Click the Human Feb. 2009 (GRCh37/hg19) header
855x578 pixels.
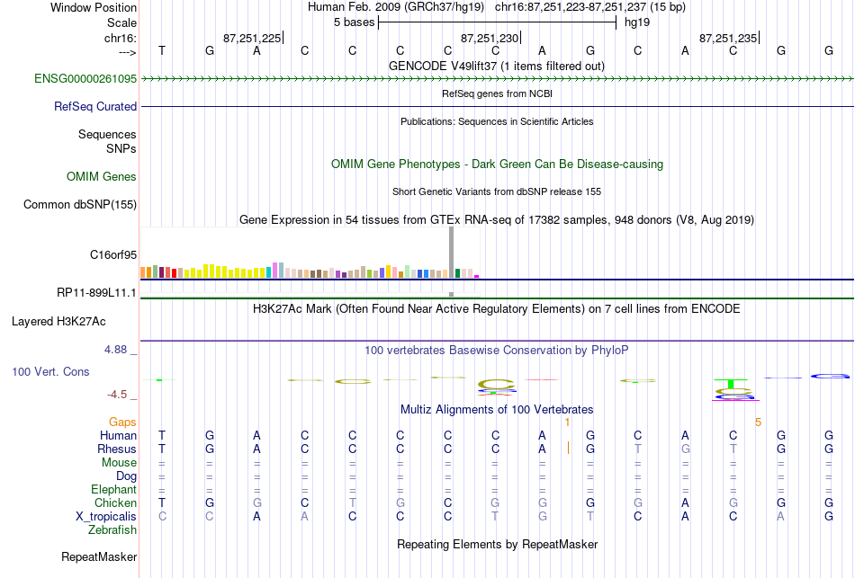396,7
